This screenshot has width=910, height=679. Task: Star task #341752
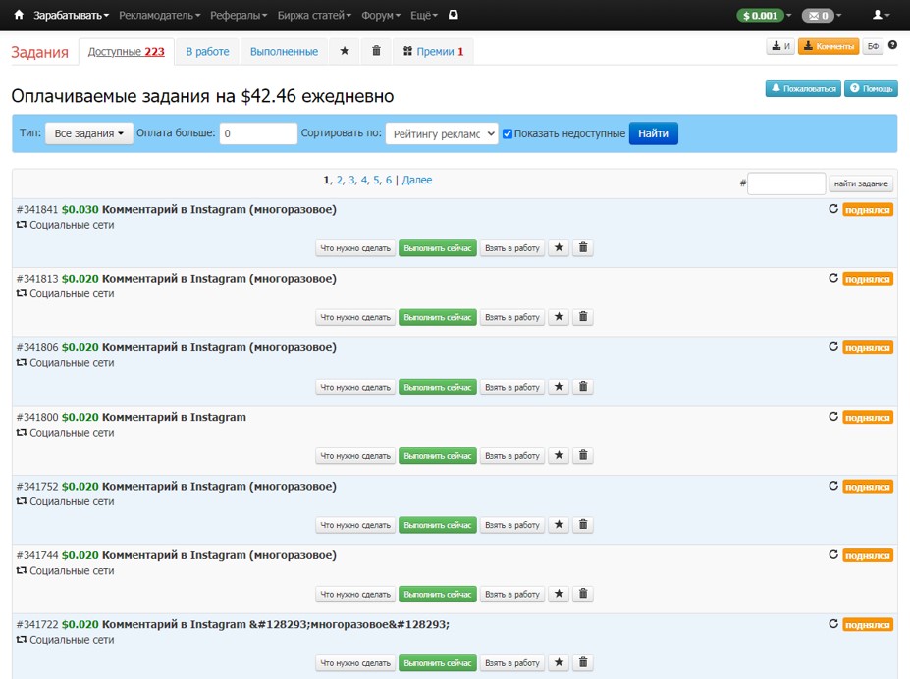pos(559,524)
